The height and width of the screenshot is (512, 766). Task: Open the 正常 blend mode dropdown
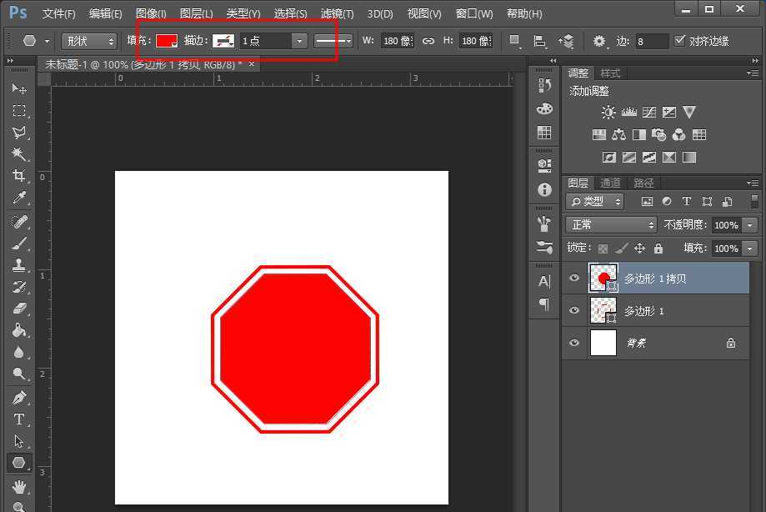click(x=611, y=225)
